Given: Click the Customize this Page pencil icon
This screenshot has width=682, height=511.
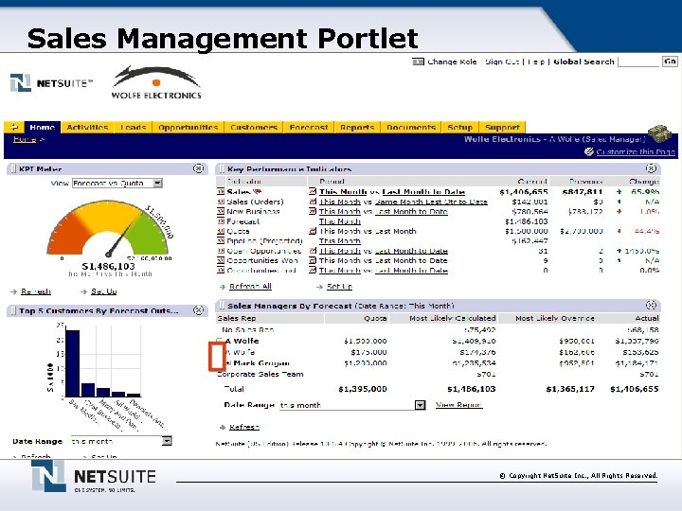Looking at the screenshot, I should point(589,151).
